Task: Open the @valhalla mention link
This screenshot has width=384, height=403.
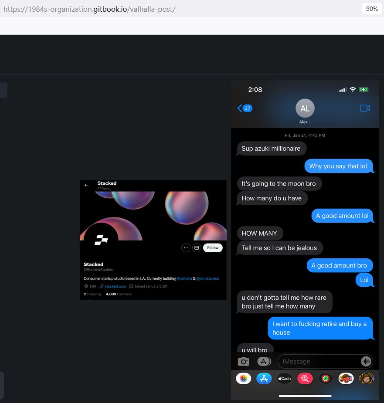Action: 184,278
